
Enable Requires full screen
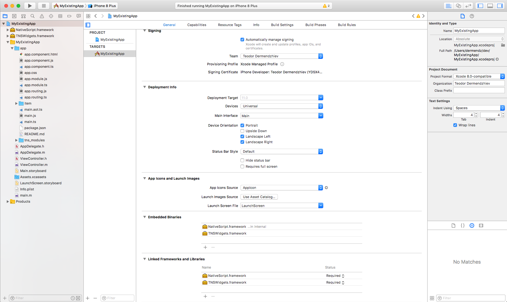pos(242,166)
